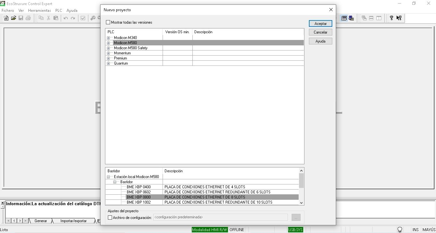Click the Save floppy disk icon

[x=21, y=18]
